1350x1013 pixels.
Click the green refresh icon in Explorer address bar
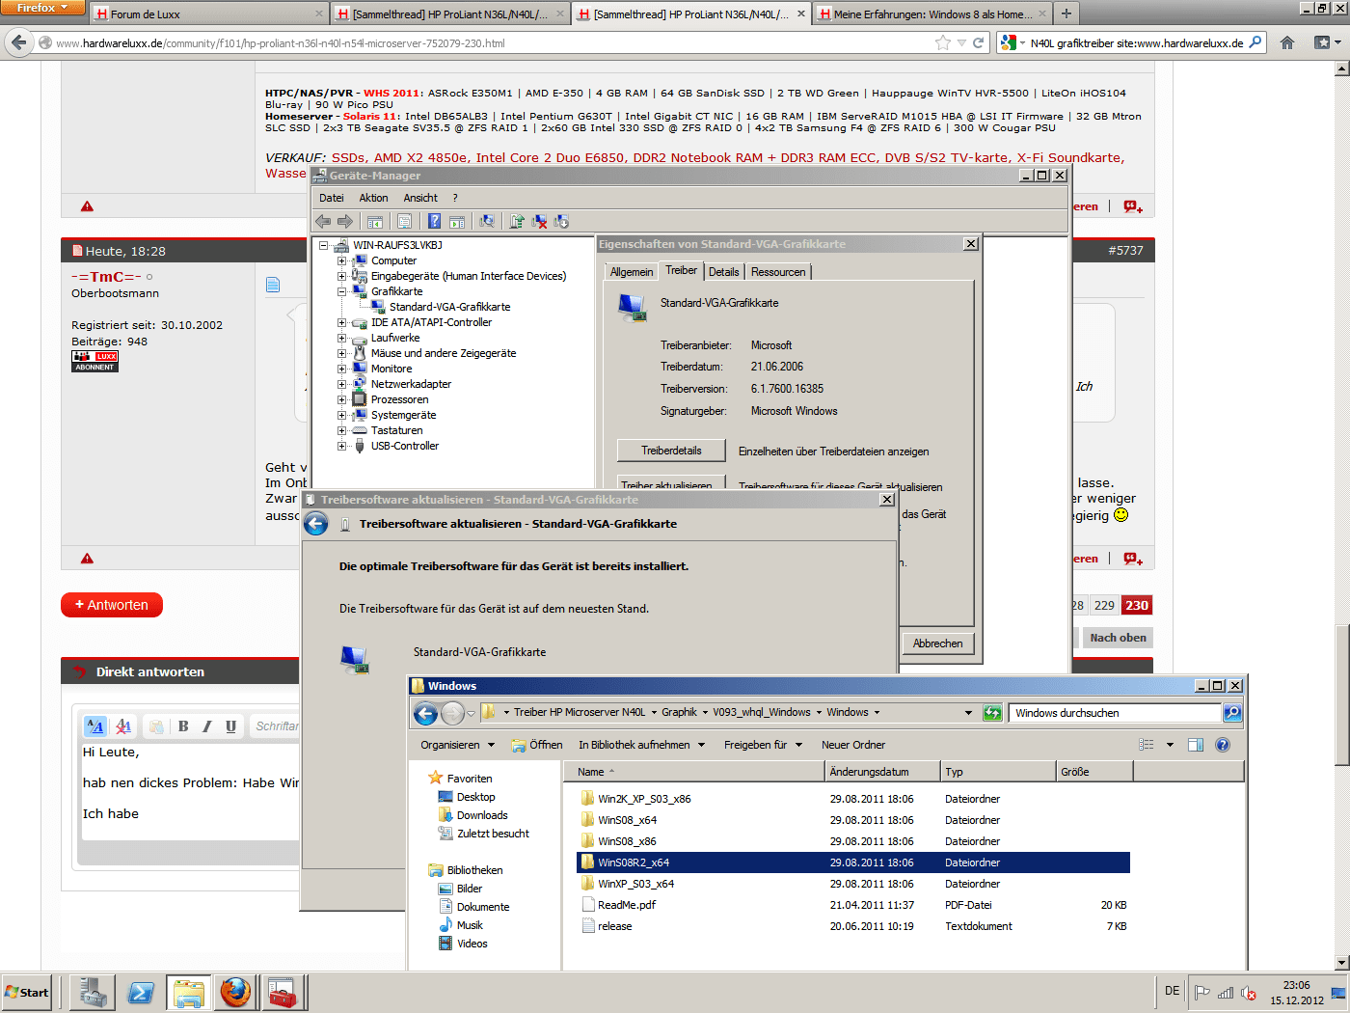coord(992,713)
